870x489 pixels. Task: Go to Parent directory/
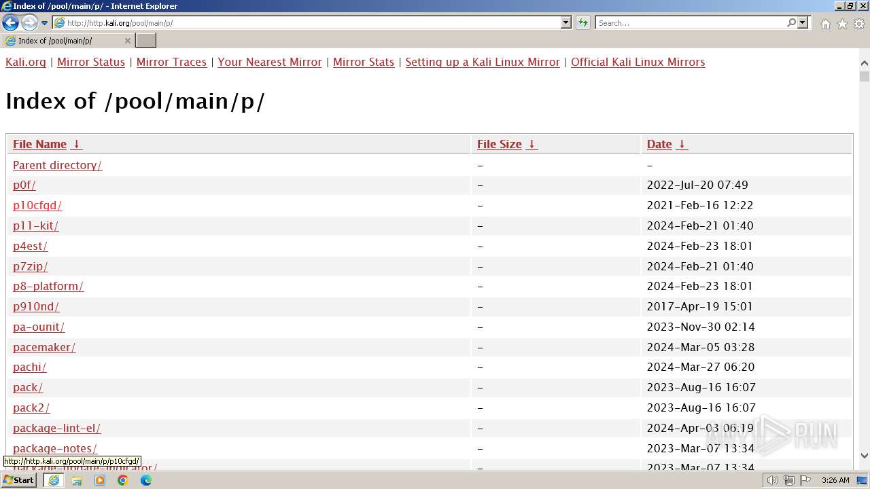click(58, 165)
